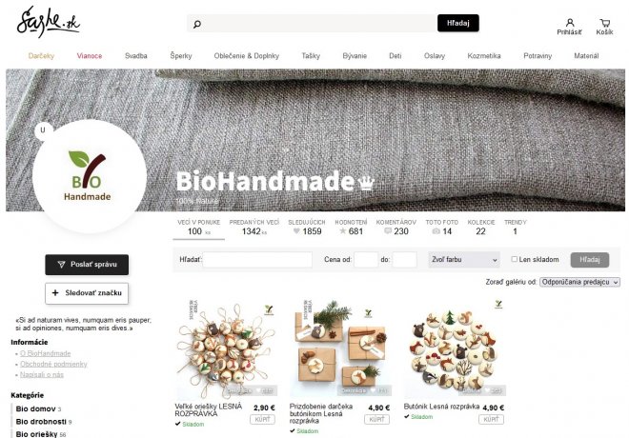The width and height of the screenshot is (629, 438).
Task: Click the camera icon beside 14 photos
Action: 436,231
